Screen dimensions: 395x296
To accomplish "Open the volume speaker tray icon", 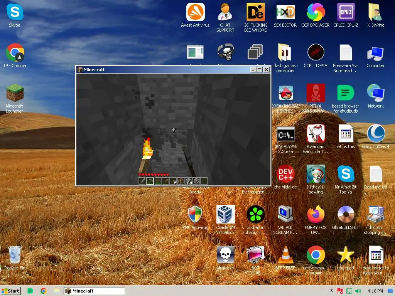I will click(358, 291).
